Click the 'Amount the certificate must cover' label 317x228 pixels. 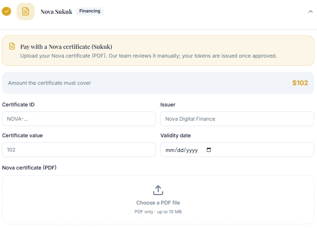click(x=49, y=83)
